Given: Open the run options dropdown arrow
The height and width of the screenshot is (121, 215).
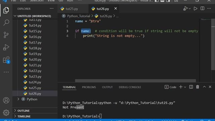Looking at the screenshot, I should point(189,9).
